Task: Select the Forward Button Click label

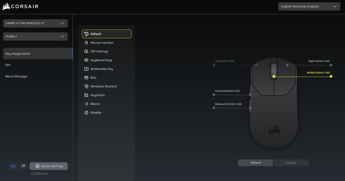Action: pos(227,91)
